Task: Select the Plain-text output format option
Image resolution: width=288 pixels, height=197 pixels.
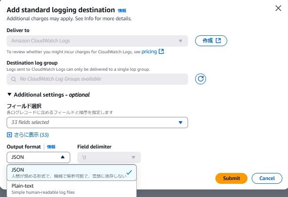Action: (72, 189)
